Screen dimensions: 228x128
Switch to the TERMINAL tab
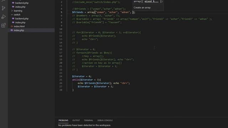coord(88,120)
